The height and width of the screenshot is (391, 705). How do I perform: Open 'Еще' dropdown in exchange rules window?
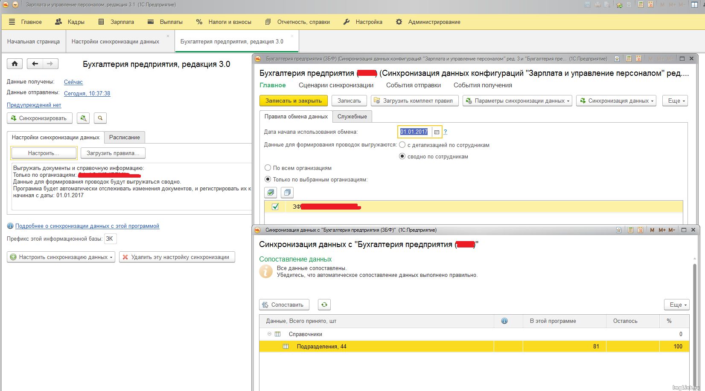click(x=675, y=101)
